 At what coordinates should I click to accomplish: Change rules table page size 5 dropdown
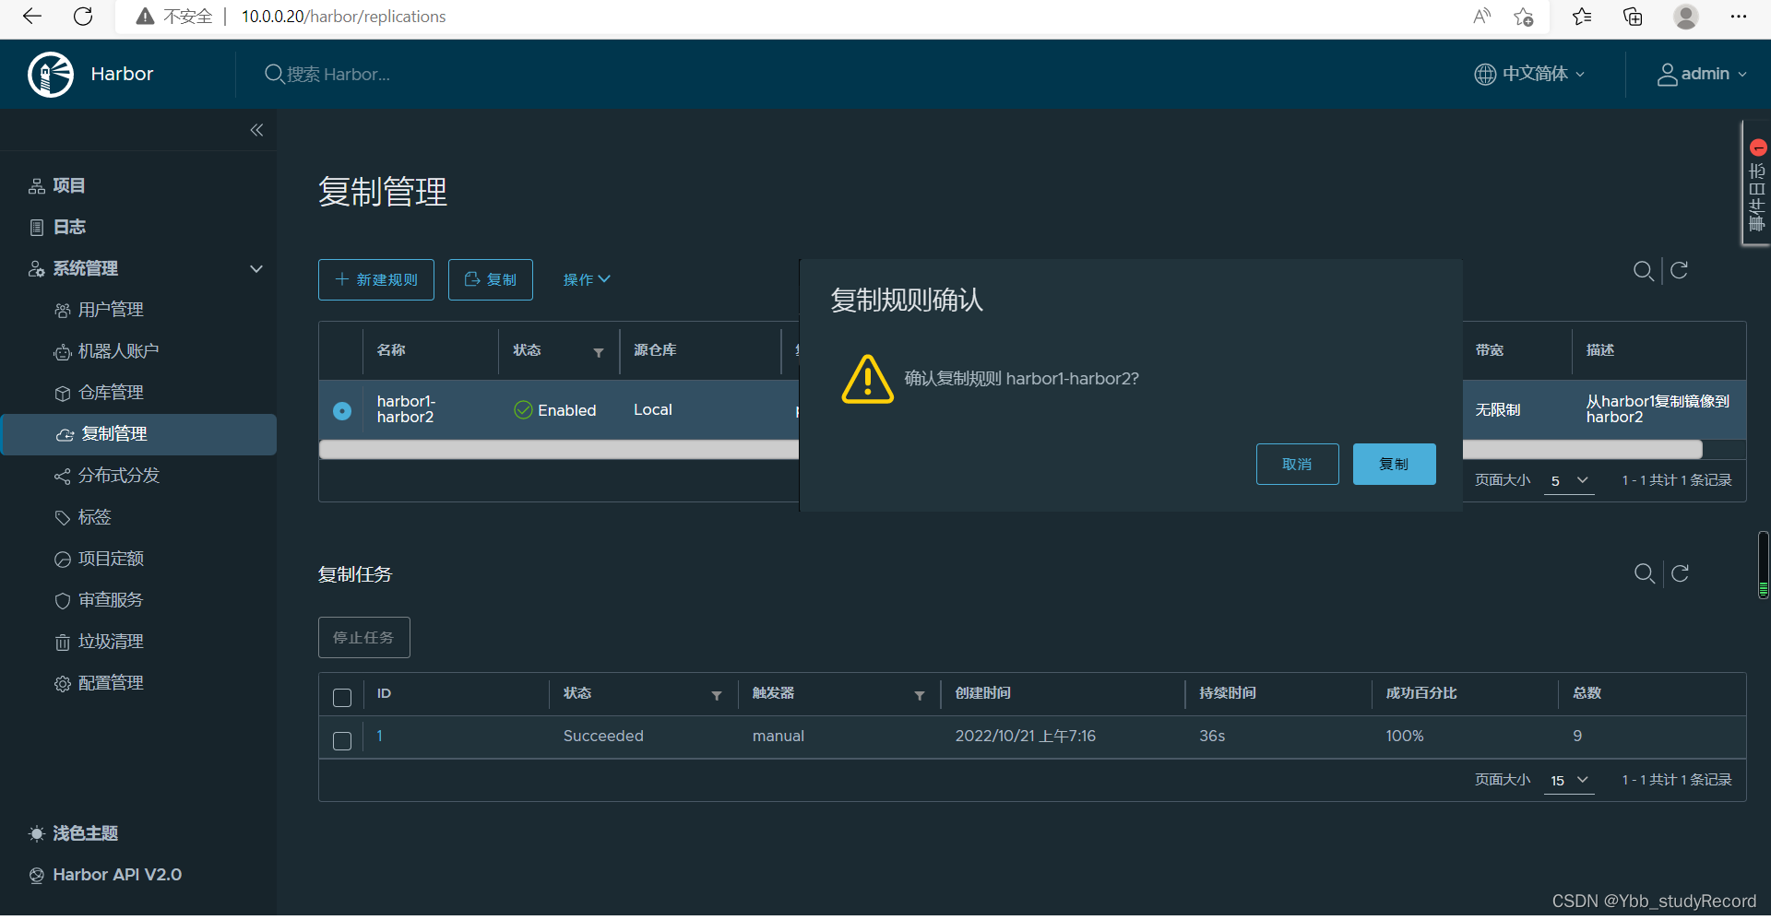(1569, 480)
